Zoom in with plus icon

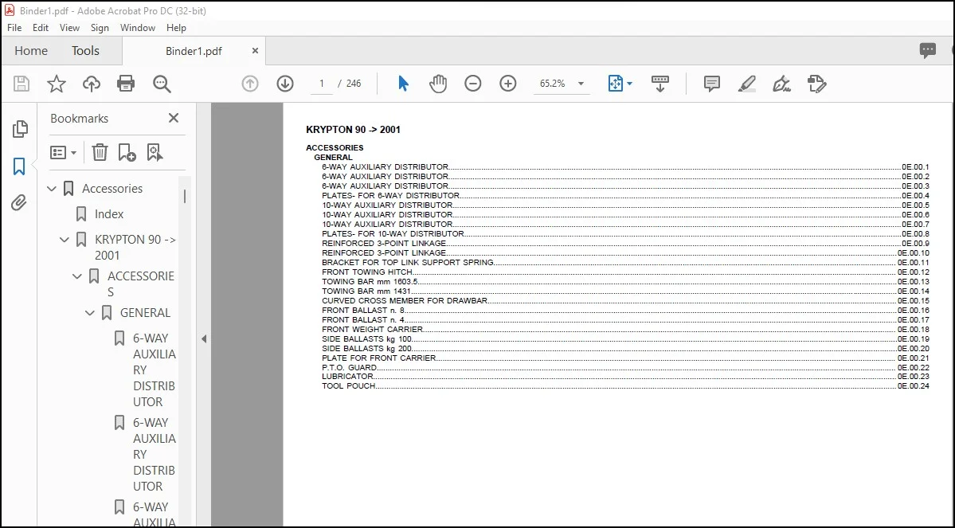click(508, 84)
